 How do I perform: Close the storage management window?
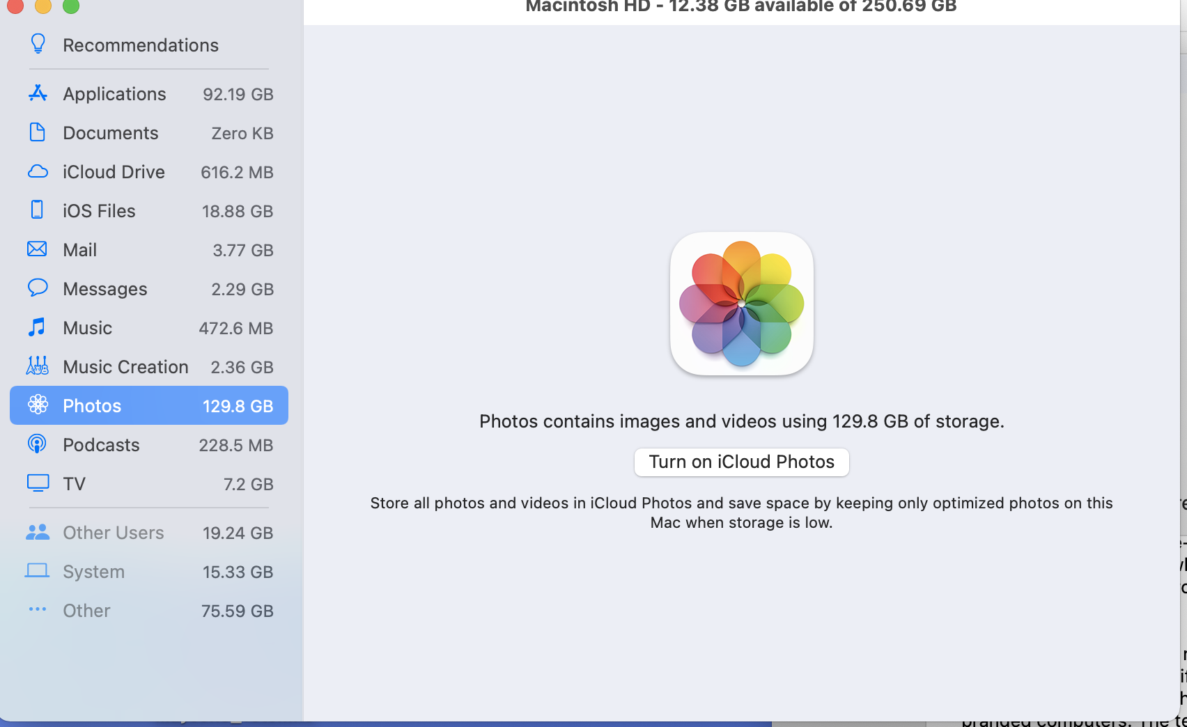point(15,6)
